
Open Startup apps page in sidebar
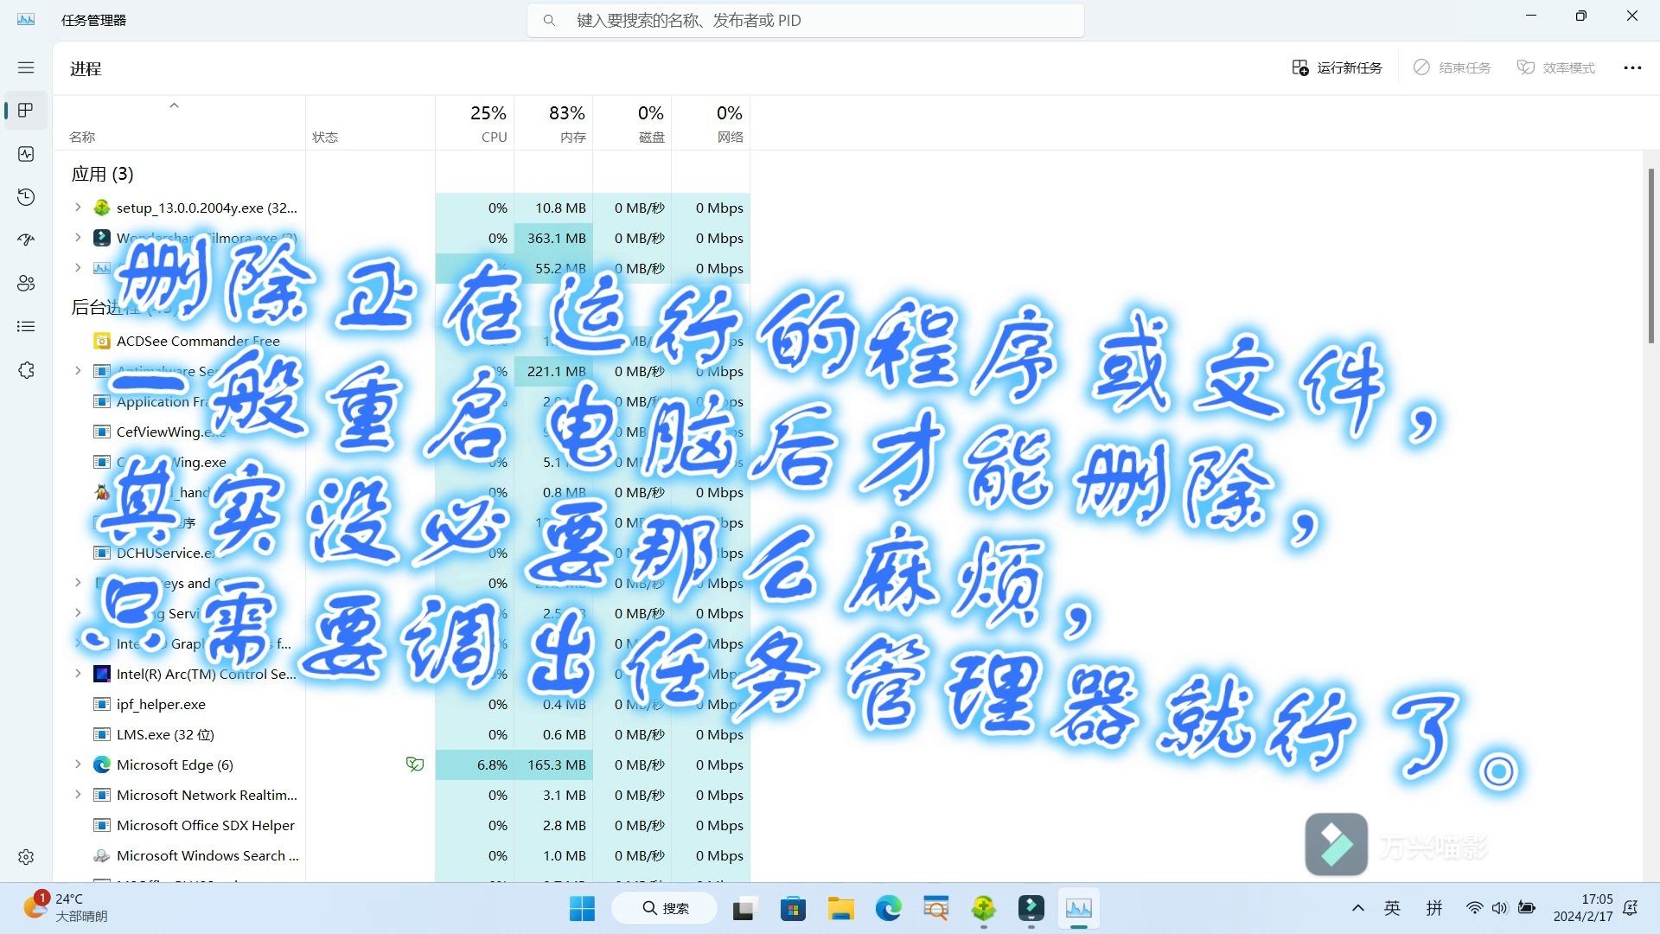pos(26,240)
